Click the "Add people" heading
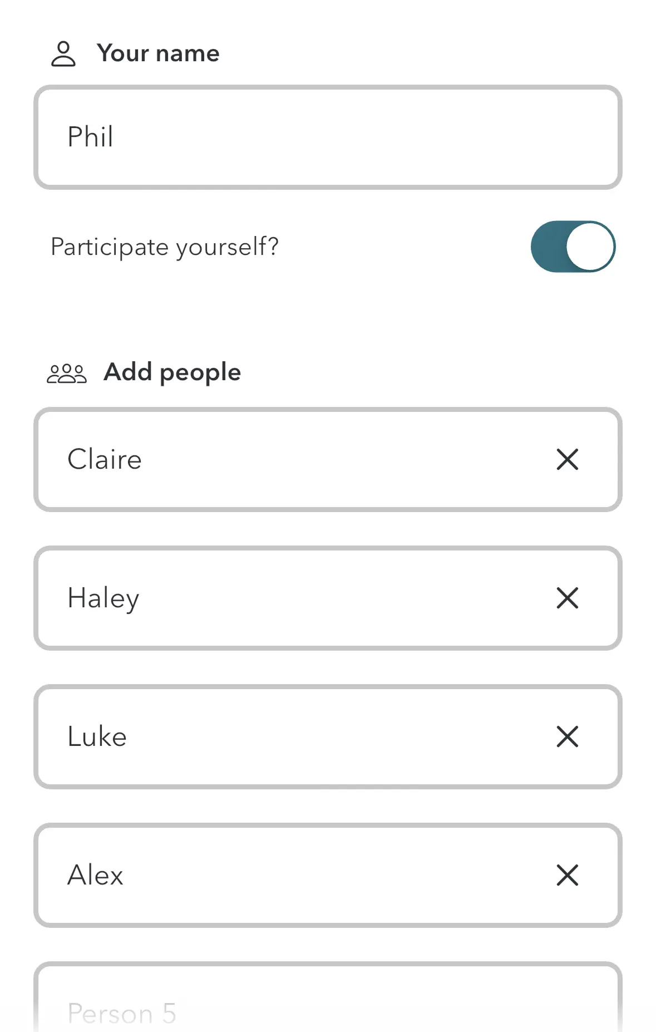 (x=172, y=372)
